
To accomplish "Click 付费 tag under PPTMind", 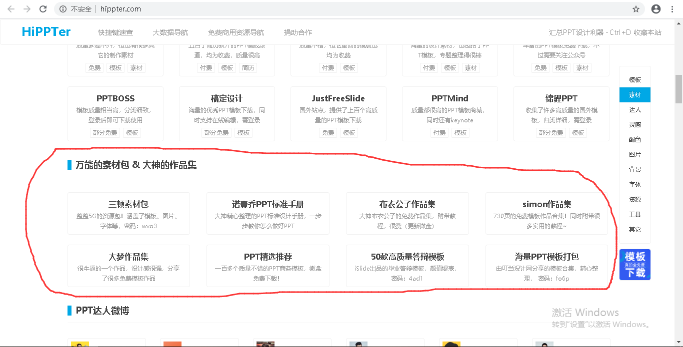I will (439, 133).
